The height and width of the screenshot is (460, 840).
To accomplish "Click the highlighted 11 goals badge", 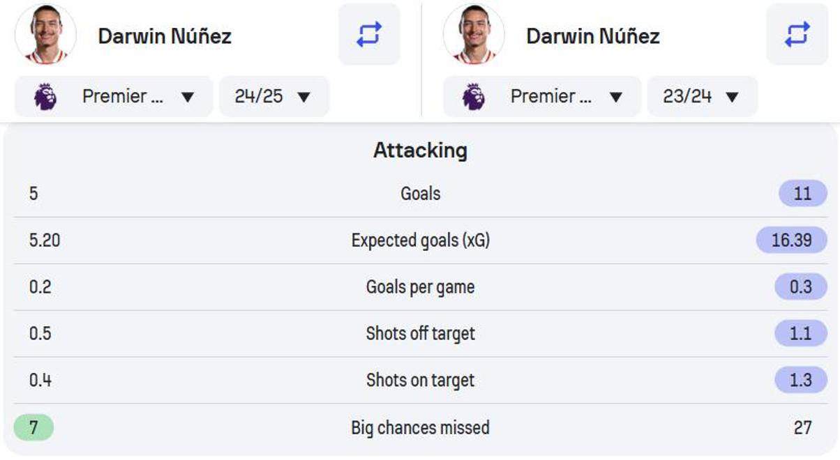I will 803,193.
